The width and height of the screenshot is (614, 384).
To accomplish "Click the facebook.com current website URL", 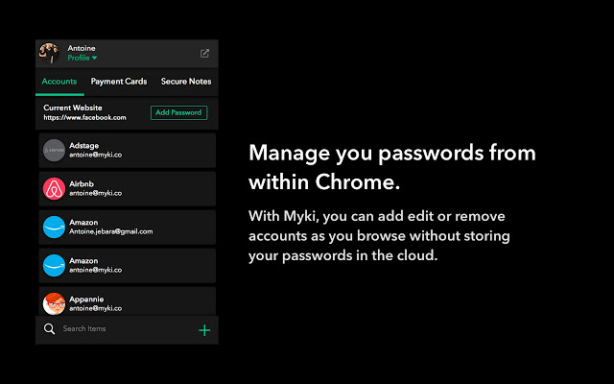I will [x=84, y=118].
